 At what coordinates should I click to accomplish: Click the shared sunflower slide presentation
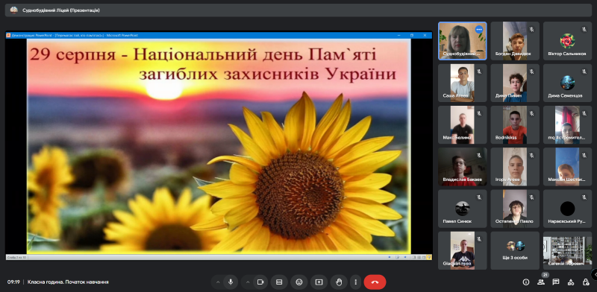pyautogui.click(x=219, y=146)
